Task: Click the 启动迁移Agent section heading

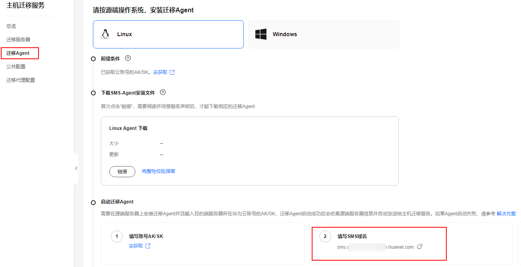Action: click(x=117, y=202)
